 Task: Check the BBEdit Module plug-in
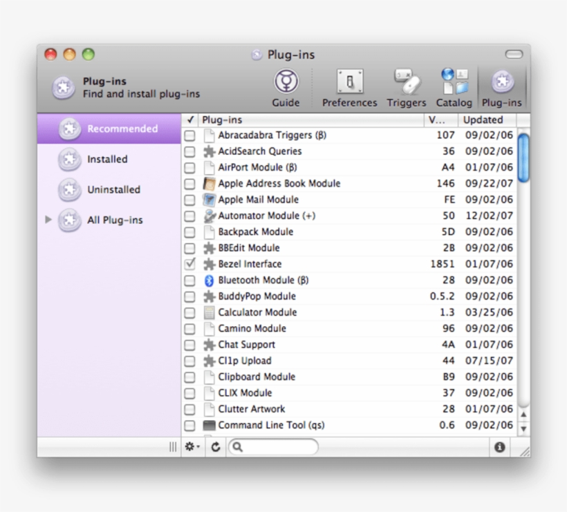189,247
